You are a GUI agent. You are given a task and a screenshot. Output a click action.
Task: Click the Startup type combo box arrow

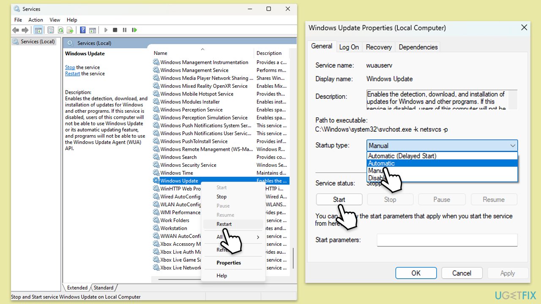click(513, 146)
